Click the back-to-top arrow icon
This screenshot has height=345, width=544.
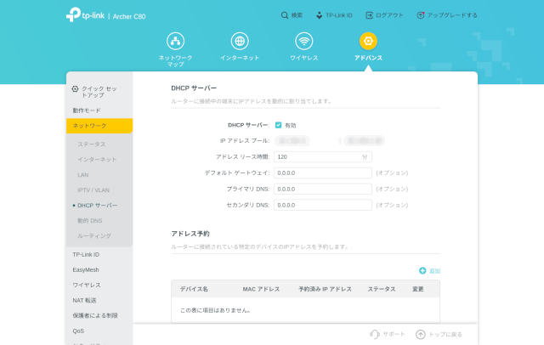point(421,334)
